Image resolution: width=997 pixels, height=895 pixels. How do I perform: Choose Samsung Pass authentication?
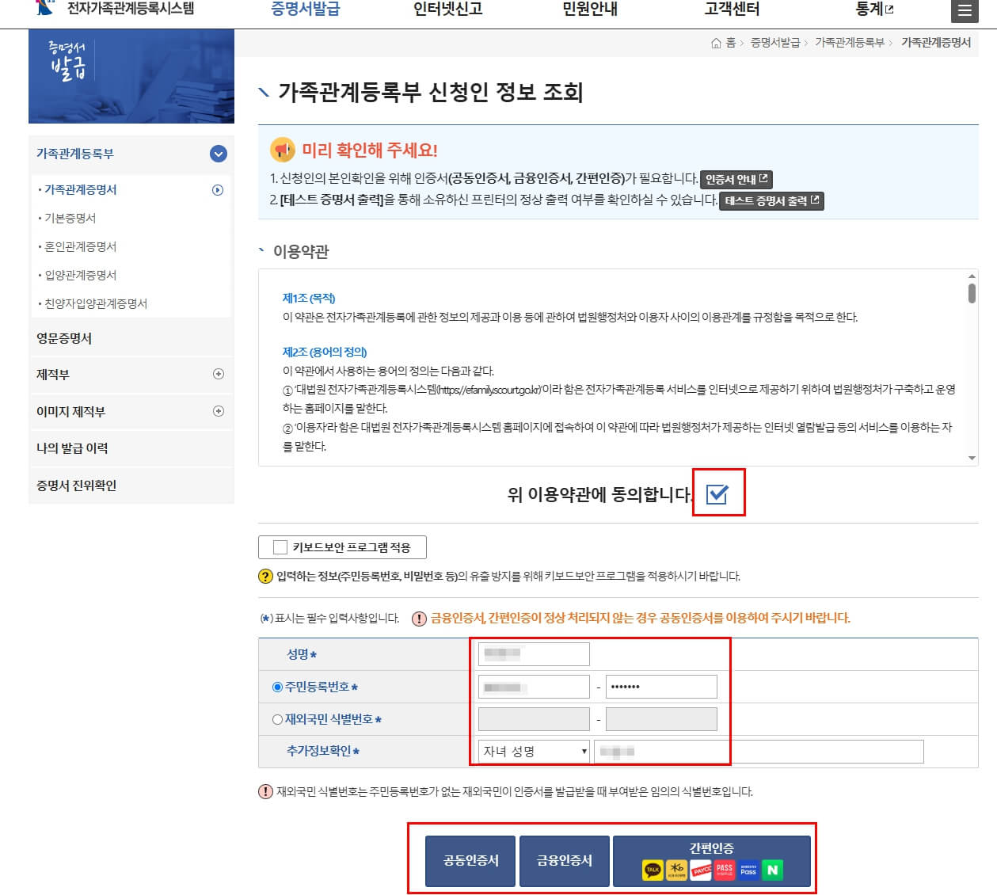point(748,869)
